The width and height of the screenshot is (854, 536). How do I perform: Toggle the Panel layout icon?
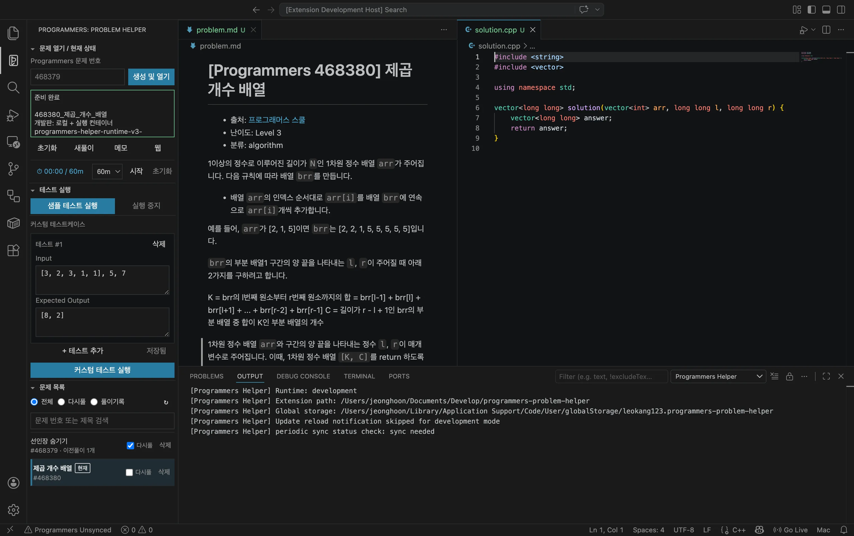pyautogui.click(x=826, y=10)
